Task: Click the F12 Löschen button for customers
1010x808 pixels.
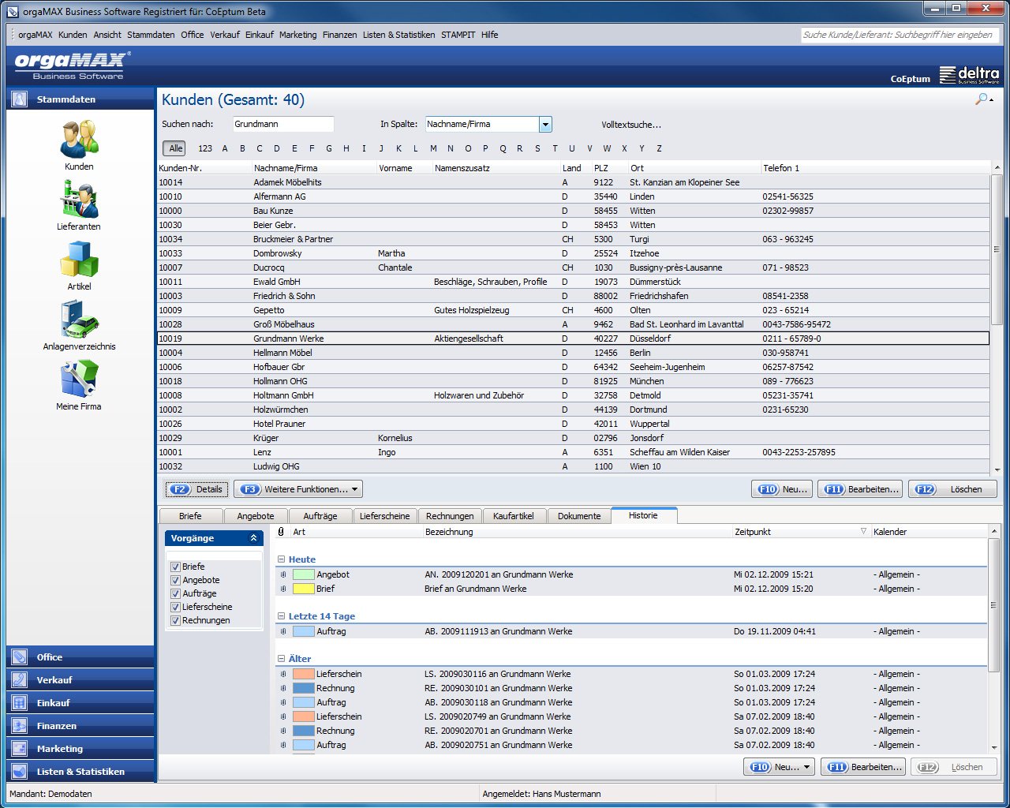Action: click(x=952, y=489)
